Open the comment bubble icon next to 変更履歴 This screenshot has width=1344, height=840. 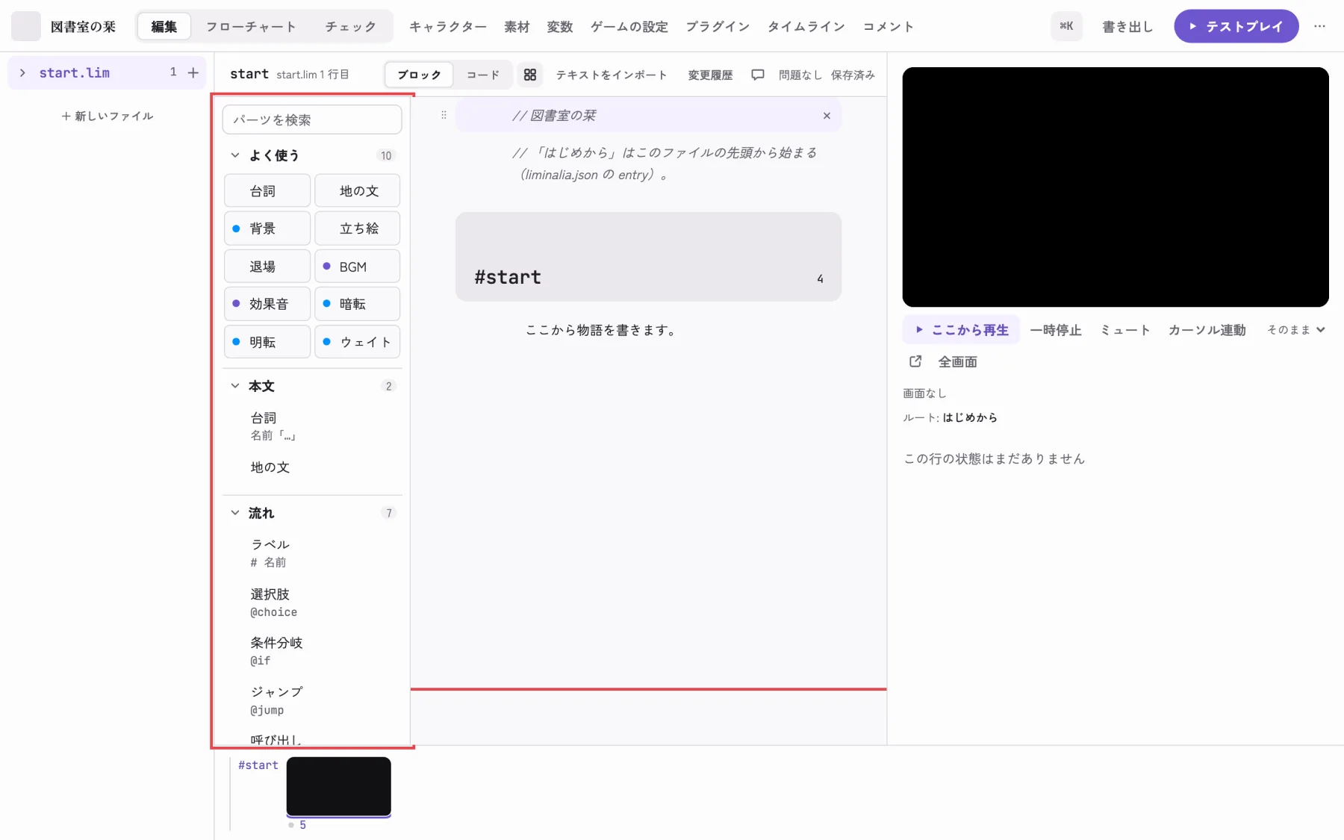(757, 75)
